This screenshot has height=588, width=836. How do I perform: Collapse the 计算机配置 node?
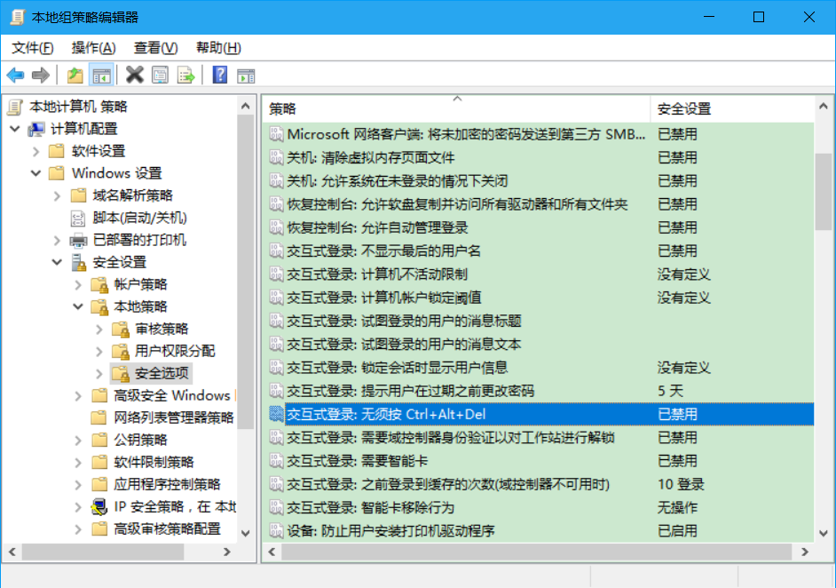click(x=15, y=129)
